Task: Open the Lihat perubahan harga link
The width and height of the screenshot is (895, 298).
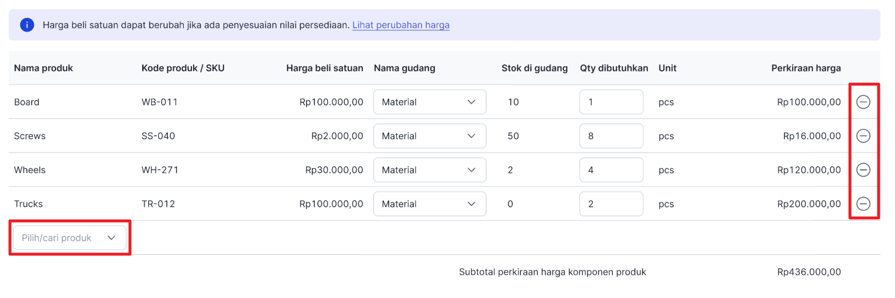Action: pyautogui.click(x=400, y=25)
